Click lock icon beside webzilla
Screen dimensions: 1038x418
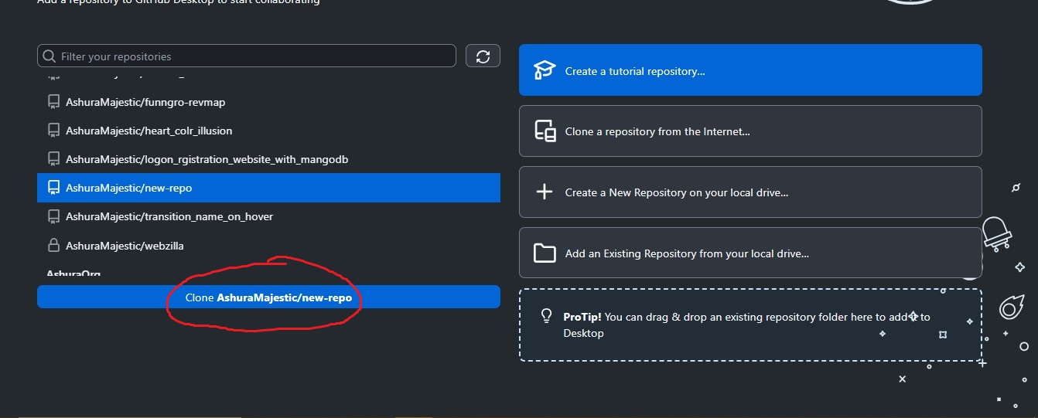click(53, 246)
